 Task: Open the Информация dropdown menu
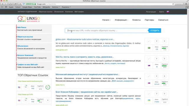point(121,20)
